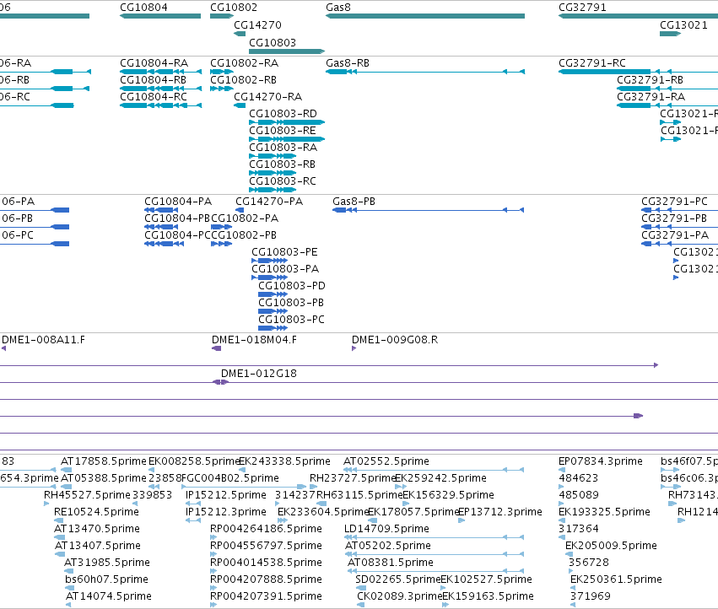Select EST AT13407.5prime

[98, 546]
